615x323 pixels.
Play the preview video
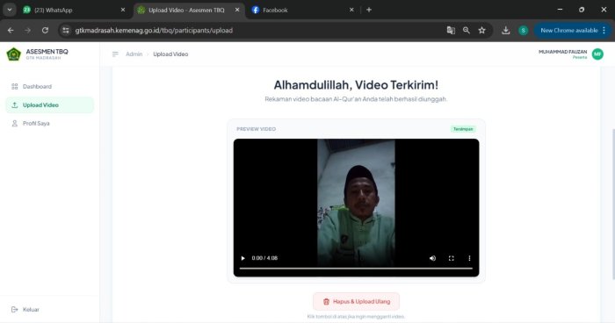[x=242, y=258]
